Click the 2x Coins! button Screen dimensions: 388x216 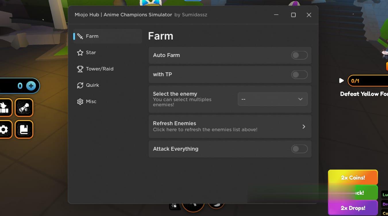click(x=353, y=178)
